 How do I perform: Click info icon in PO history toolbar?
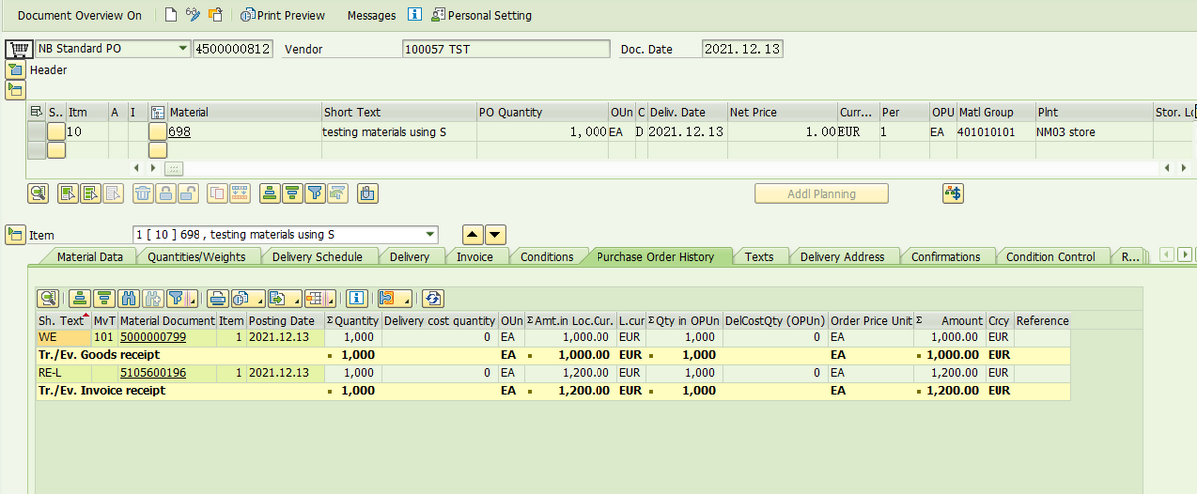point(357,297)
